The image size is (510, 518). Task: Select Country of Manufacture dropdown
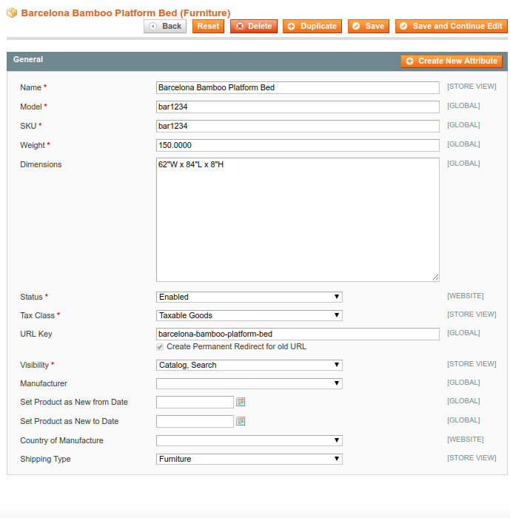249,440
